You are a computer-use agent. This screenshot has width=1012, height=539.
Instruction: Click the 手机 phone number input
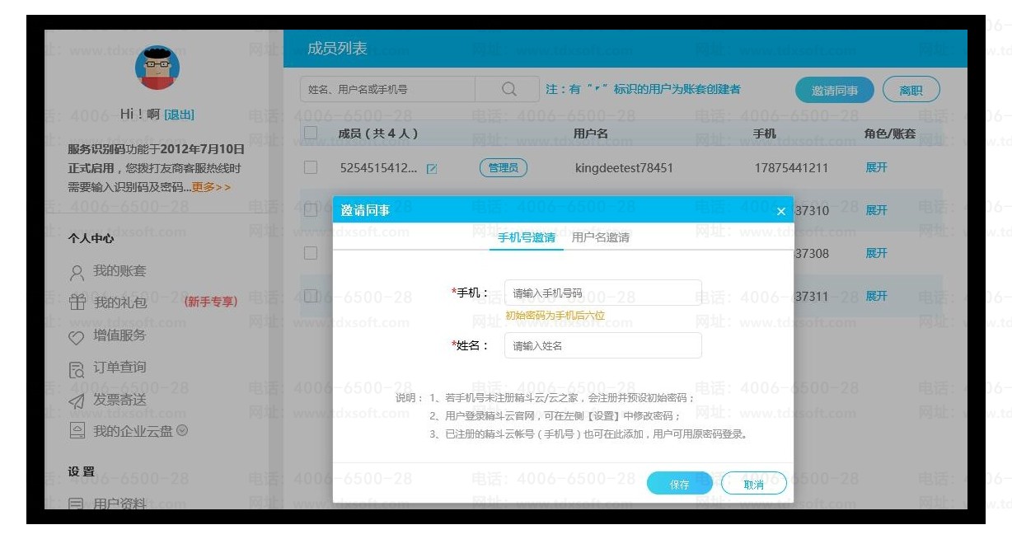(x=602, y=293)
